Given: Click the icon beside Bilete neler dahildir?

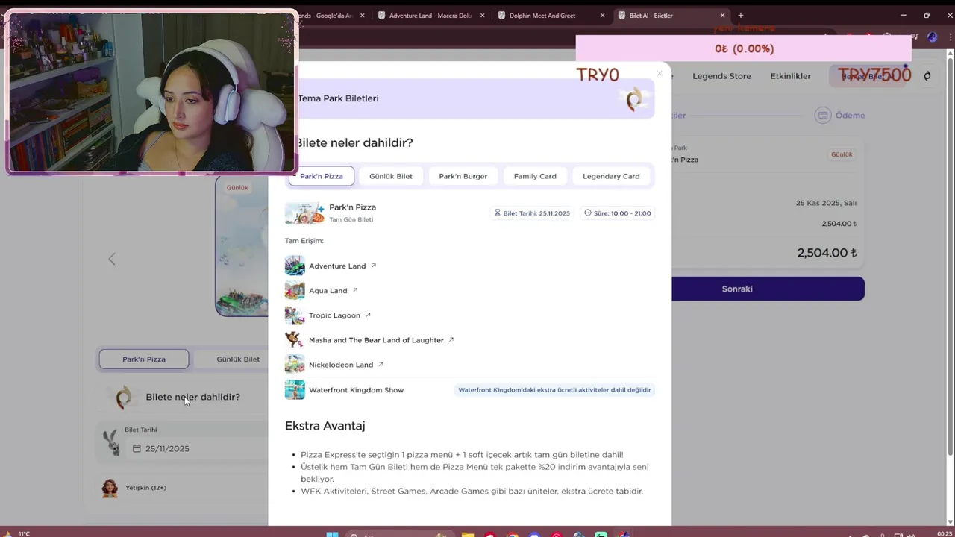Looking at the screenshot, I should coord(124,397).
